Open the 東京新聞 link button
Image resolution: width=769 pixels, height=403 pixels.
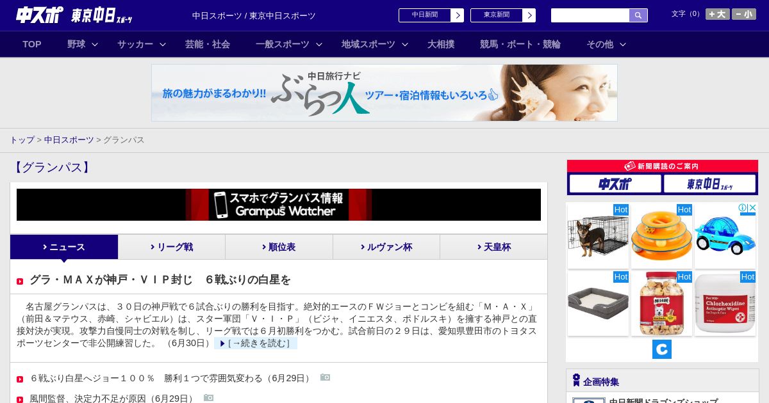tap(497, 15)
